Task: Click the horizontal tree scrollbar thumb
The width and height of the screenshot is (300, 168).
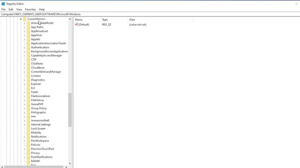Action: click(34, 167)
